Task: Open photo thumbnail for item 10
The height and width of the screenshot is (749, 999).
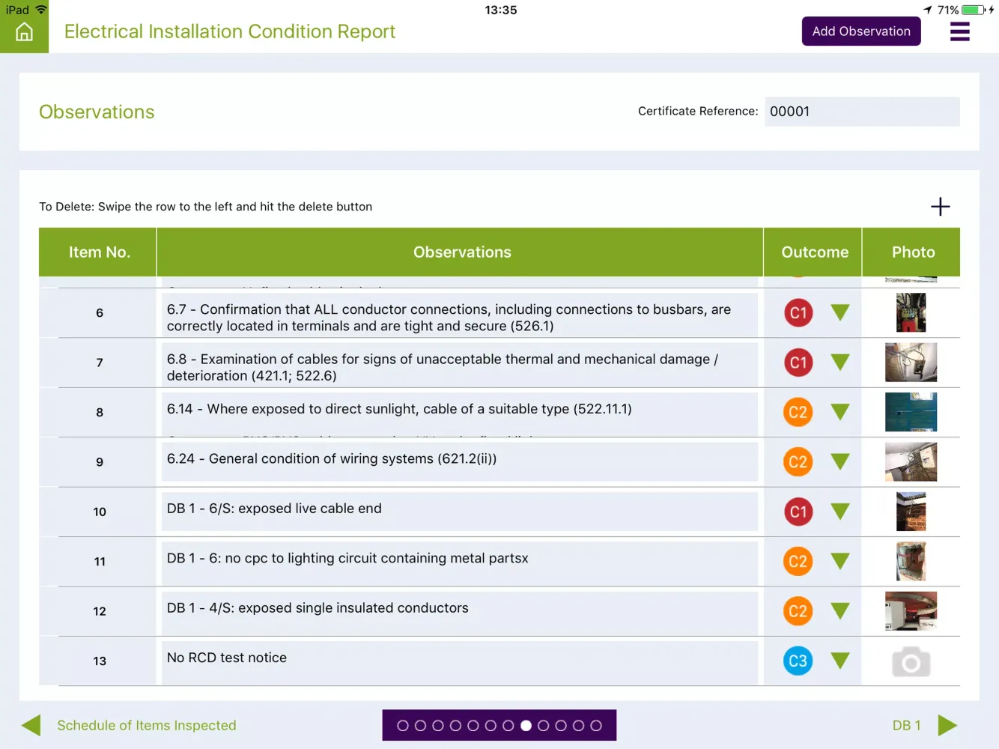Action: [x=911, y=512]
